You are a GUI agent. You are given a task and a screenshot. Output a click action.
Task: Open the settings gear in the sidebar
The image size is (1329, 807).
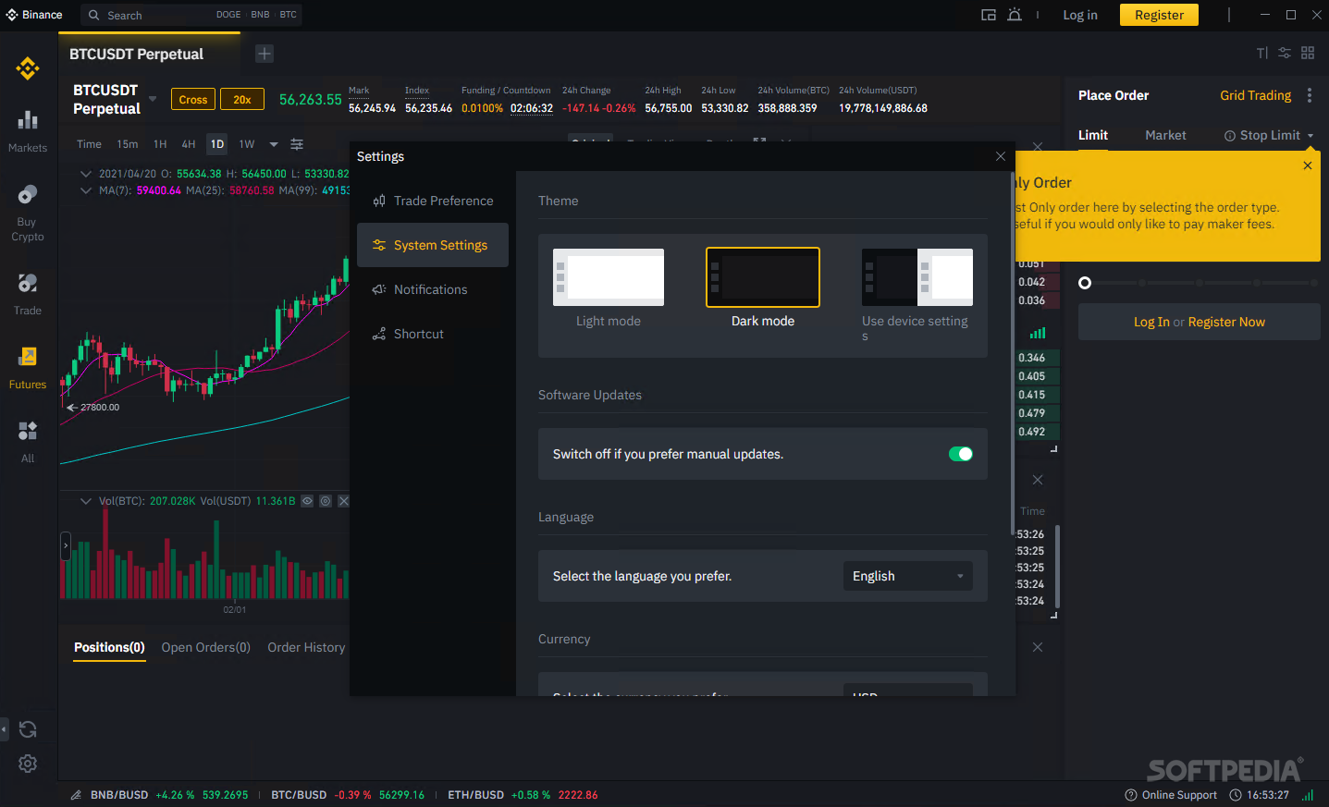pos(28,764)
